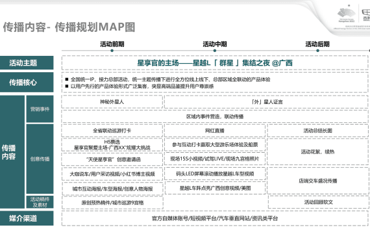Viewport: 370px width, 234px height.
Task: Select the “天使星享官”创意邀请函 cell
Action: [112, 159]
